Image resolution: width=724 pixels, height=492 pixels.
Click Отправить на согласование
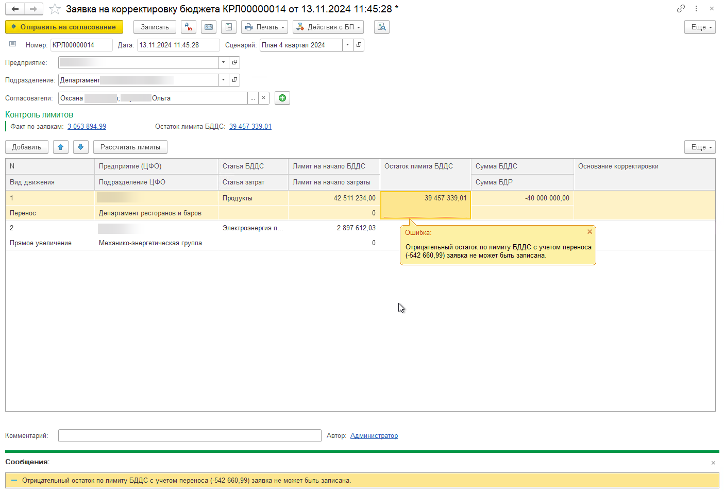pos(64,27)
